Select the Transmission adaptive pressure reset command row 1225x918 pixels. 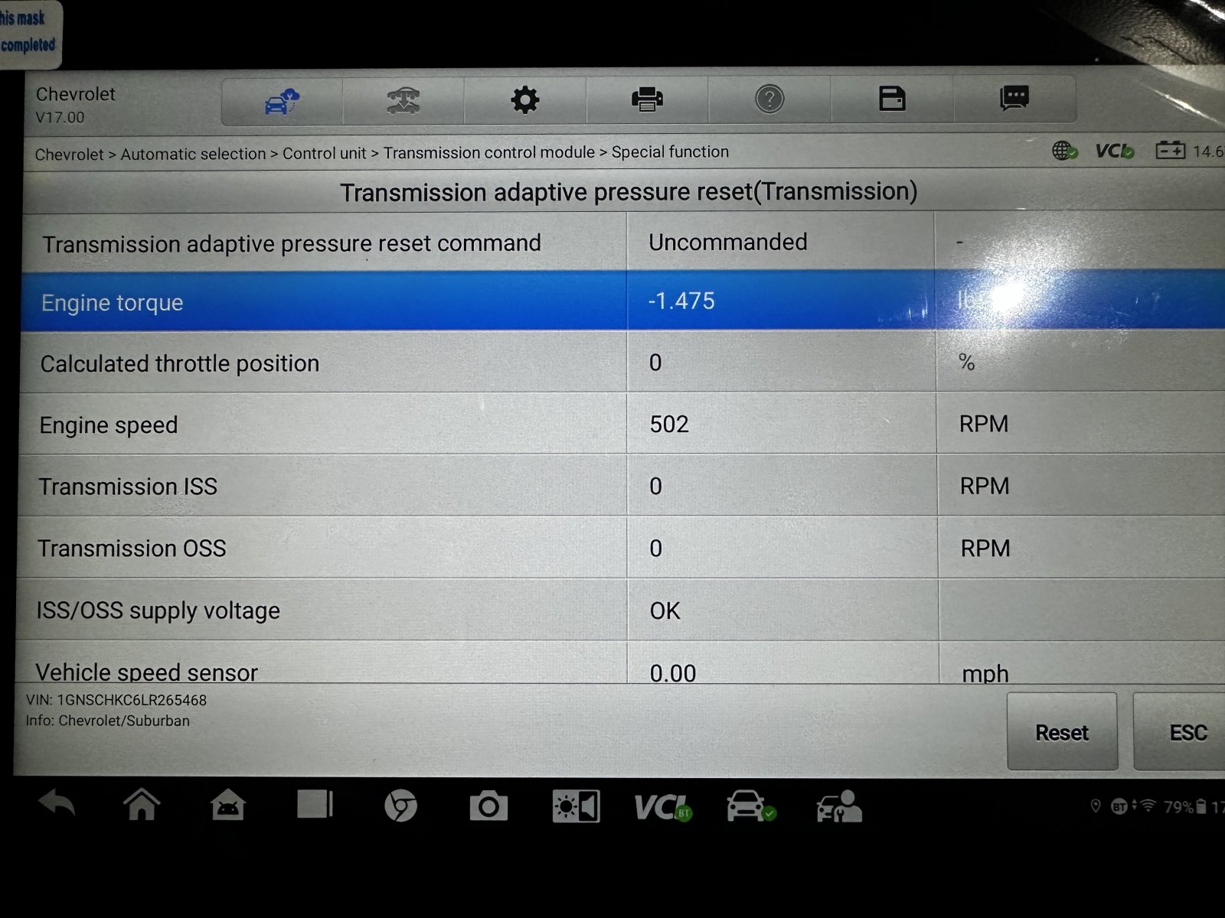[623, 243]
